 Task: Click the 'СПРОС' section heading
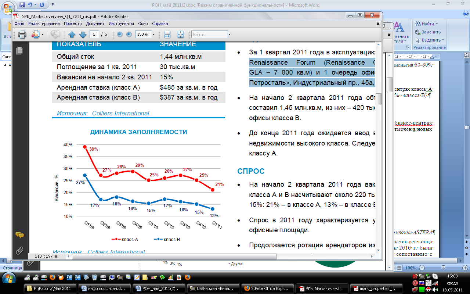pyautogui.click(x=251, y=171)
